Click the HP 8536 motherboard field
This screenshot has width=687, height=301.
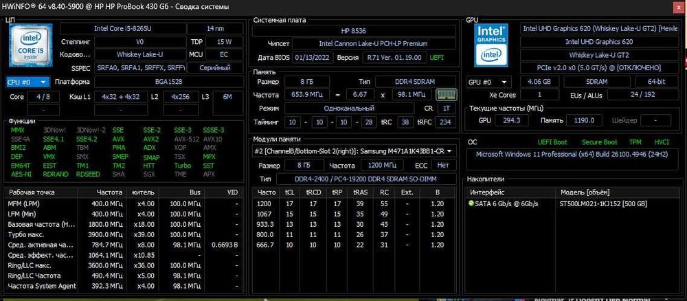click(x=353, y=31)
